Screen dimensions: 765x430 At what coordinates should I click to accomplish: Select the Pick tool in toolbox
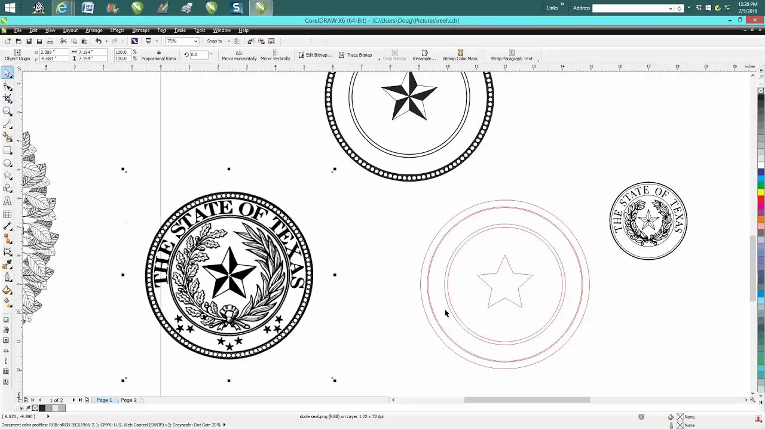click(x=7, y=73)
